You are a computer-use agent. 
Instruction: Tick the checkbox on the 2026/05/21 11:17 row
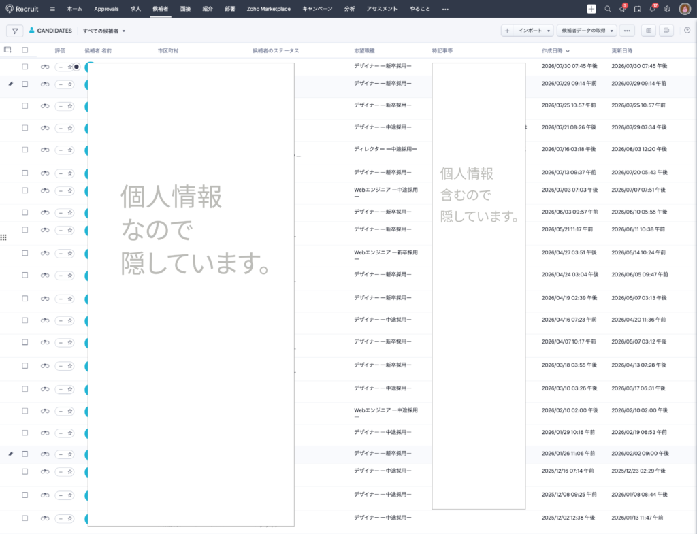(25, 230)
